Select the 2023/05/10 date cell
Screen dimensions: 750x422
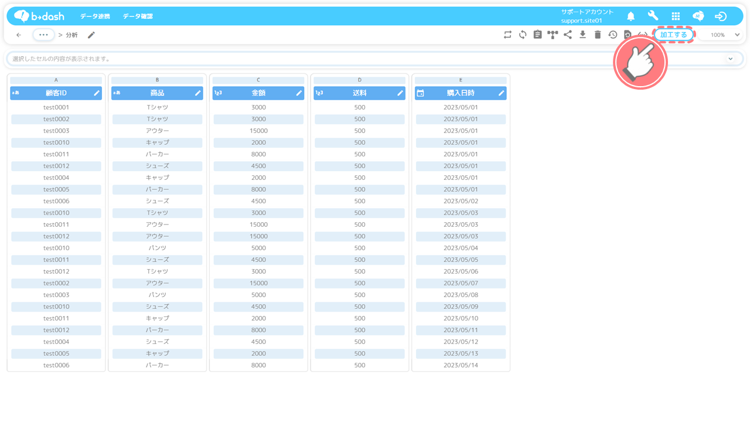[461, 318]
